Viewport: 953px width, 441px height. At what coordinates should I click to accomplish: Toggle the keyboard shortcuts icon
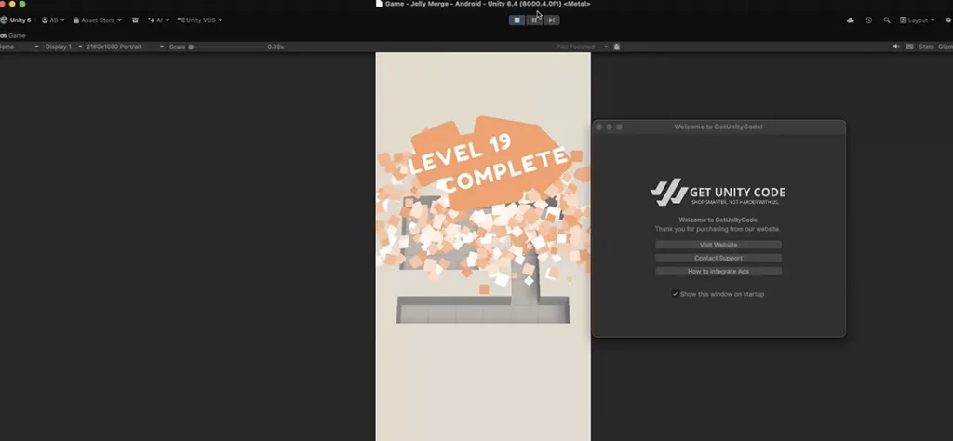point(909,47)
